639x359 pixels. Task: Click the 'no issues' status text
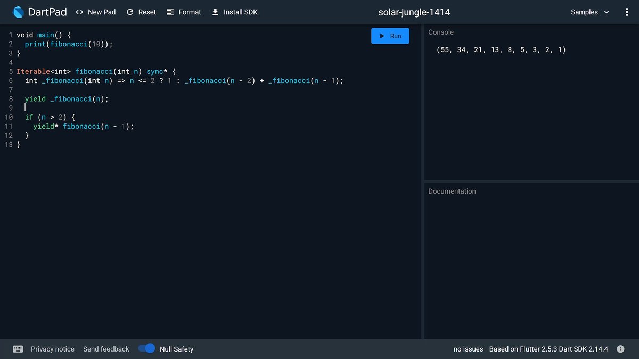(468, 349)
